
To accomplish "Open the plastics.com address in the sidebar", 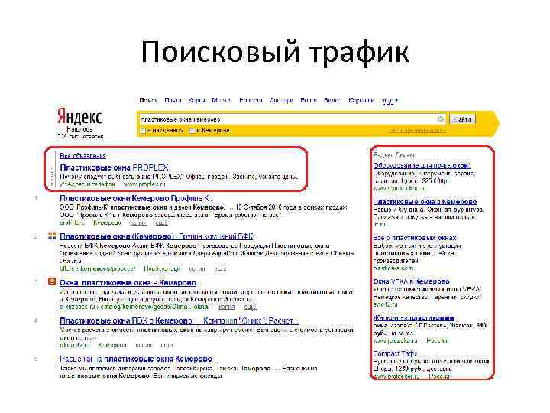I will (393, 268).
